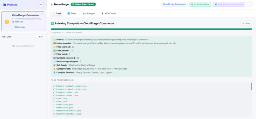Click the Add API Key button
This screenshot has height=119, width=256.
tap(200, 4)
